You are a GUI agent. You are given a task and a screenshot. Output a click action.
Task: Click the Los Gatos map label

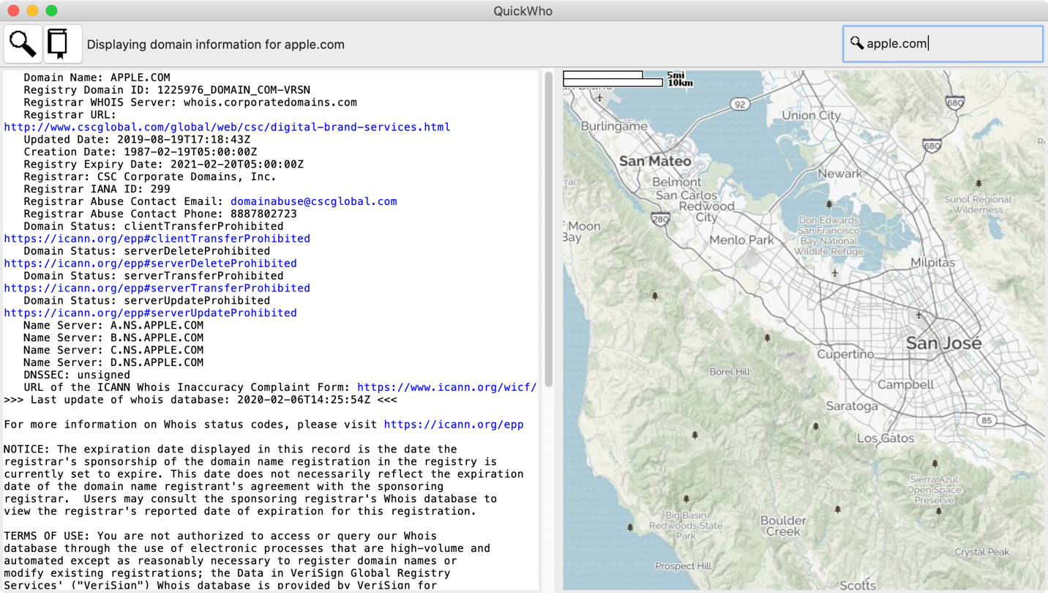(x=886, y=439)
